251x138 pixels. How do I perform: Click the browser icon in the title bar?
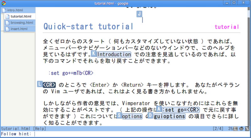tap(3, 3)
